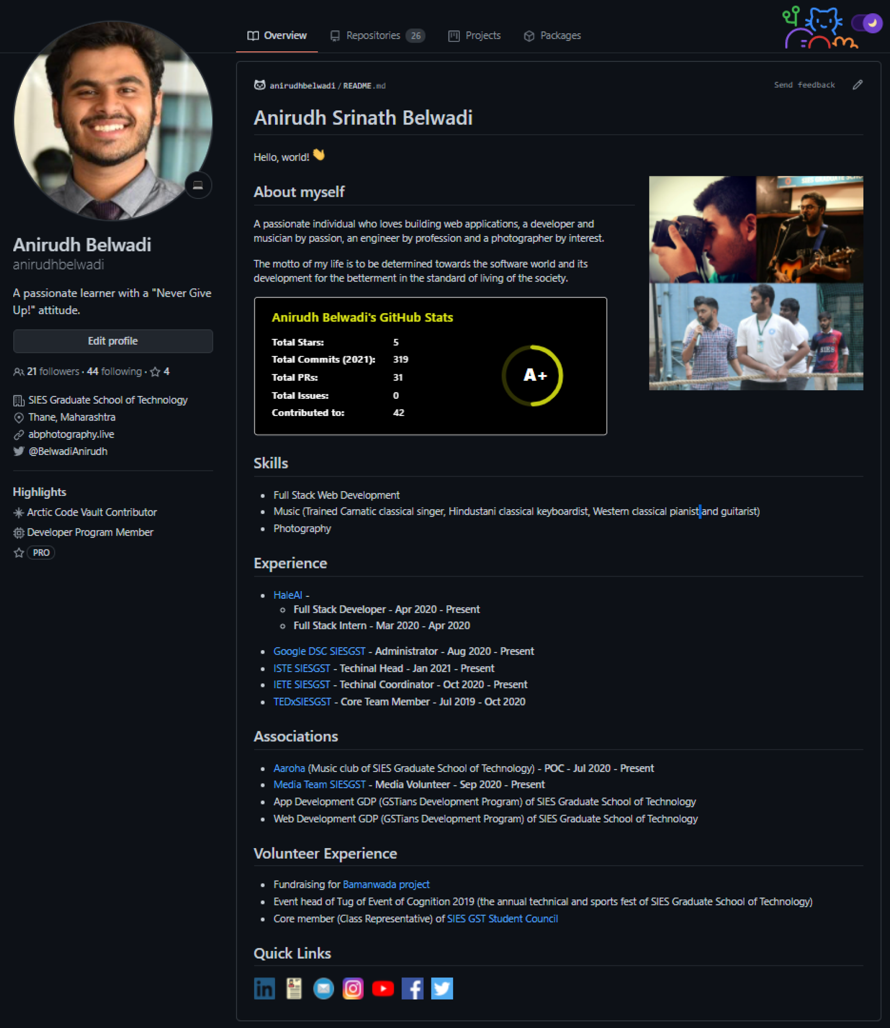
Task: Click the email envelope icon
Action: click(x=323, y=988)
